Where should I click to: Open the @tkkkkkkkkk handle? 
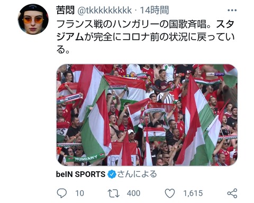pyautogui.click(x=105, y=10)
